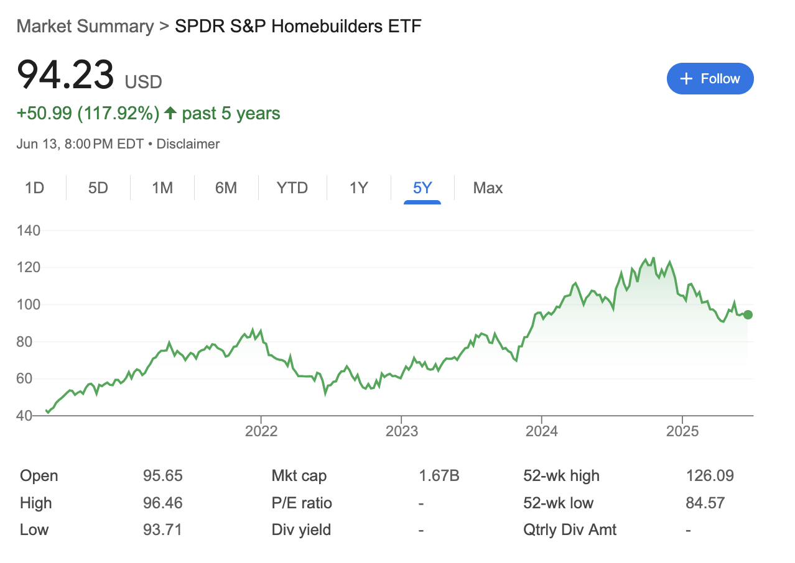Click the plus icon in Follow
The image size is (795, 563).
click(x=686, y=79)
